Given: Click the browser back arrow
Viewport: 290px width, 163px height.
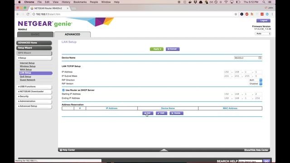Looking at the screenshot, I should click(18, 14).
